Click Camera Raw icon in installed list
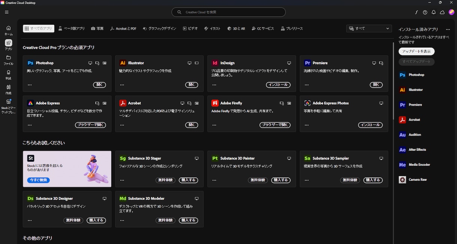Viewport: 457px width, 244px height. (402, 180)
